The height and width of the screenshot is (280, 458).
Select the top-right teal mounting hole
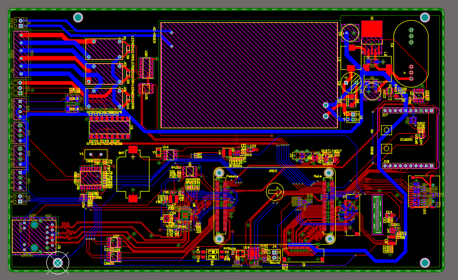425,17
